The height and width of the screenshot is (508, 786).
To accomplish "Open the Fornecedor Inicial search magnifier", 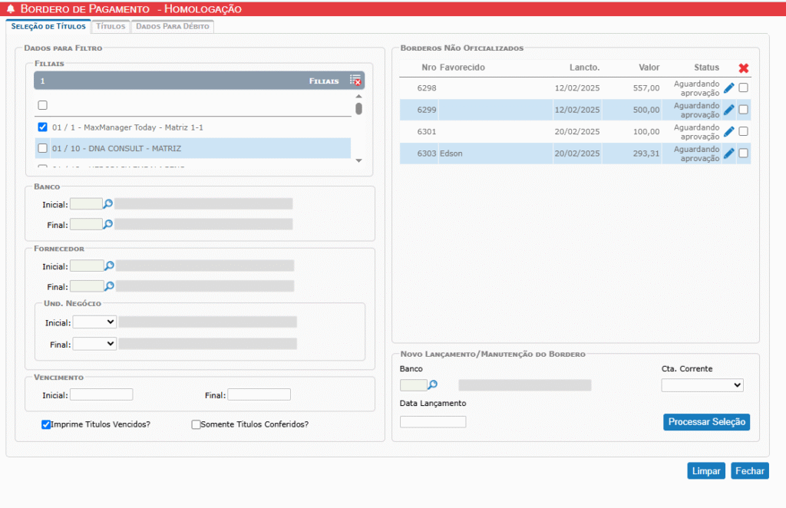I will click(x=109, y=266).
